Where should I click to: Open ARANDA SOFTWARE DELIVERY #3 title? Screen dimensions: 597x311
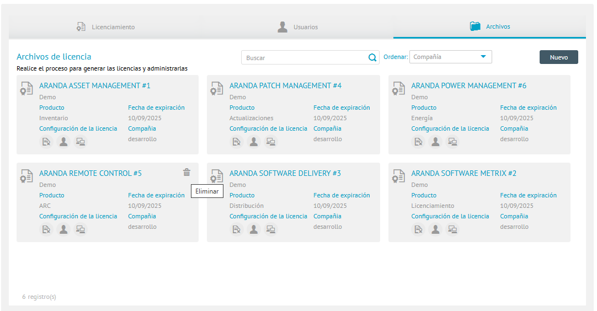(285, 173)
